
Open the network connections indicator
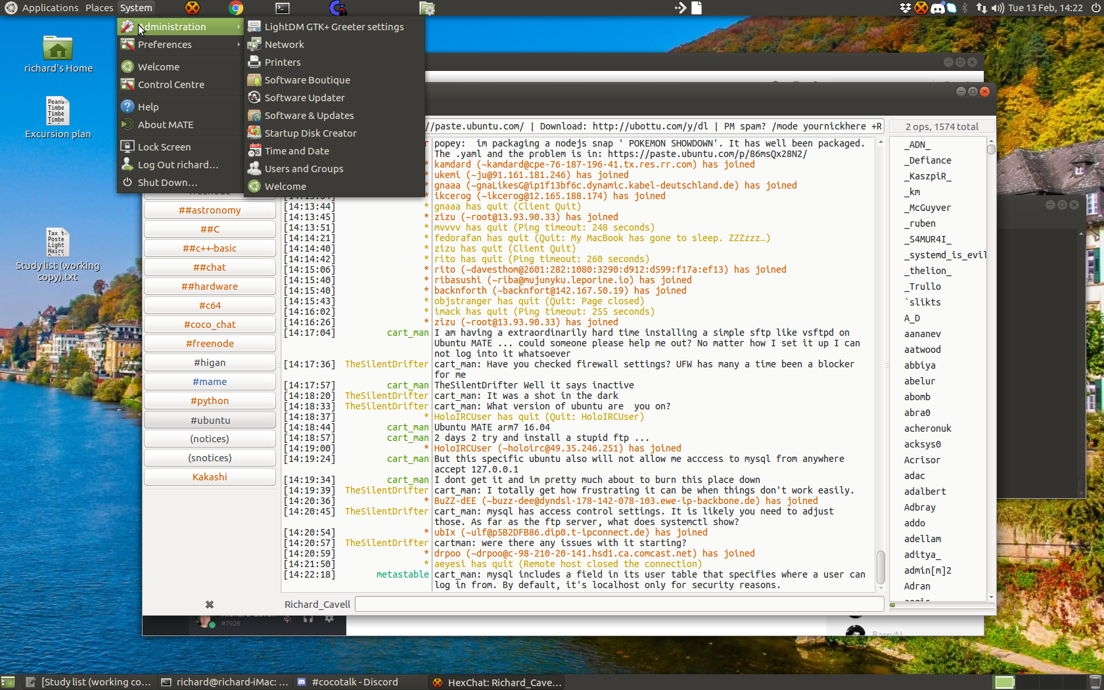[981, 8]
